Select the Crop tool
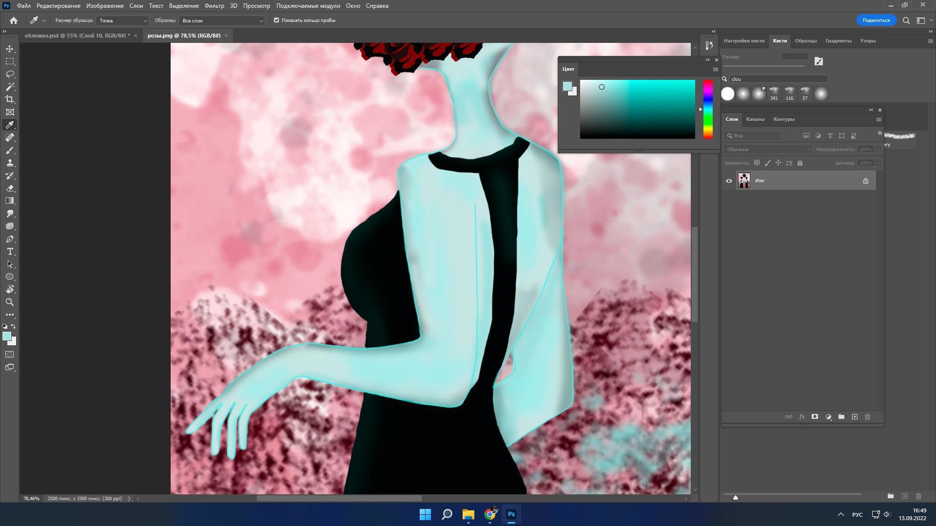The image size is (936, 526). pyautogui.click(x=10, y=99)
